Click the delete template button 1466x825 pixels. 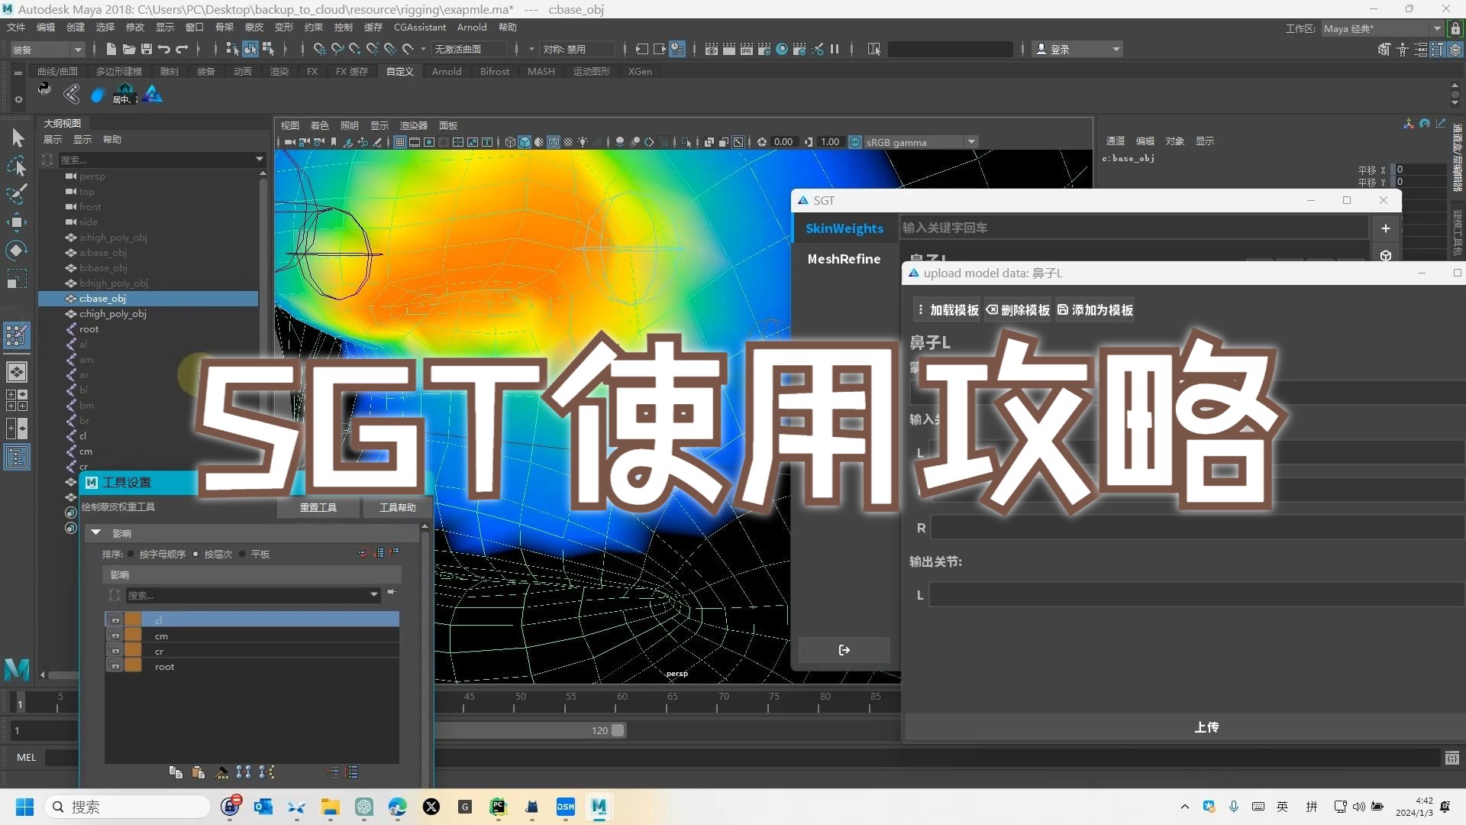coord(1018,310)
